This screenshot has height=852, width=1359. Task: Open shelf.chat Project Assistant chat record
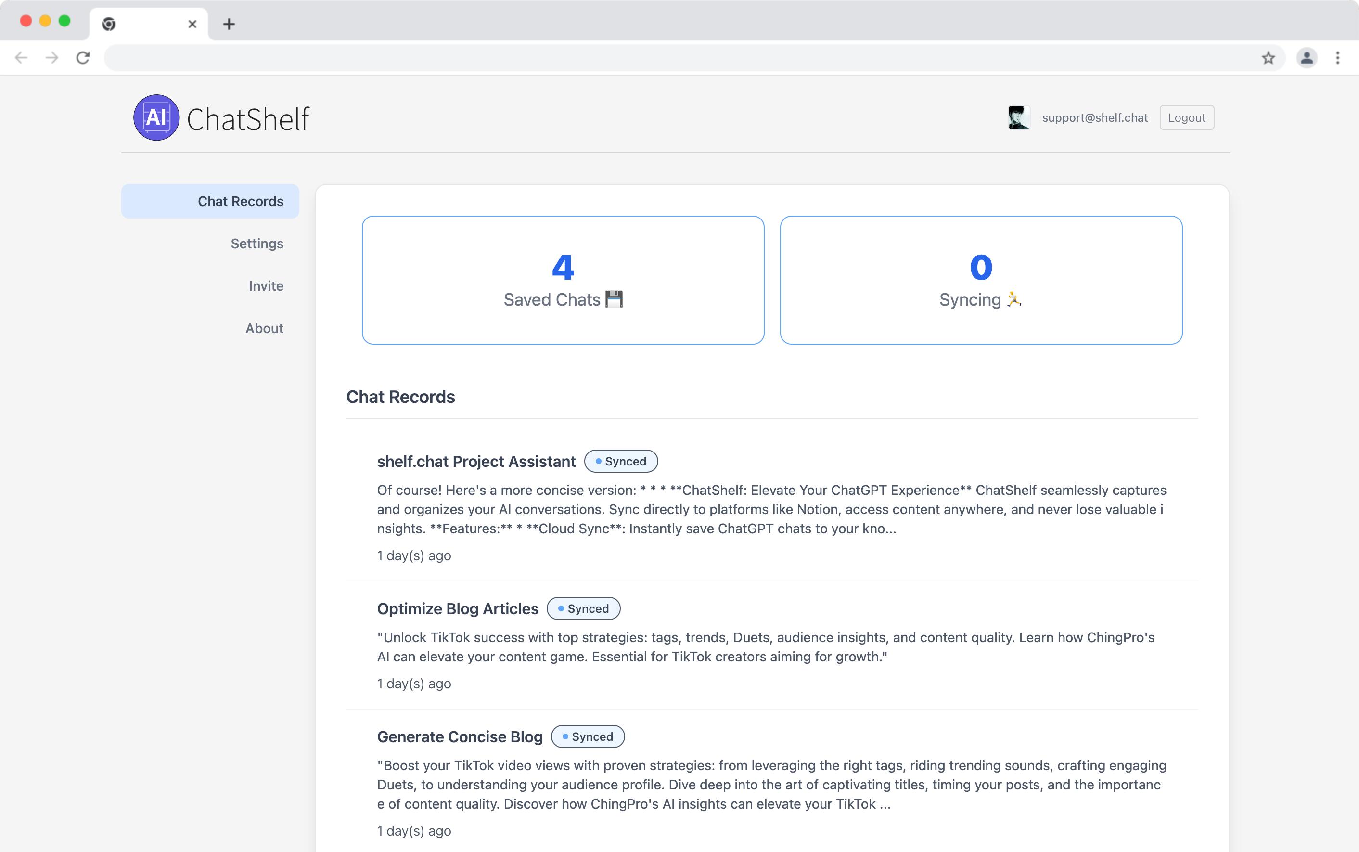[476, 462]
